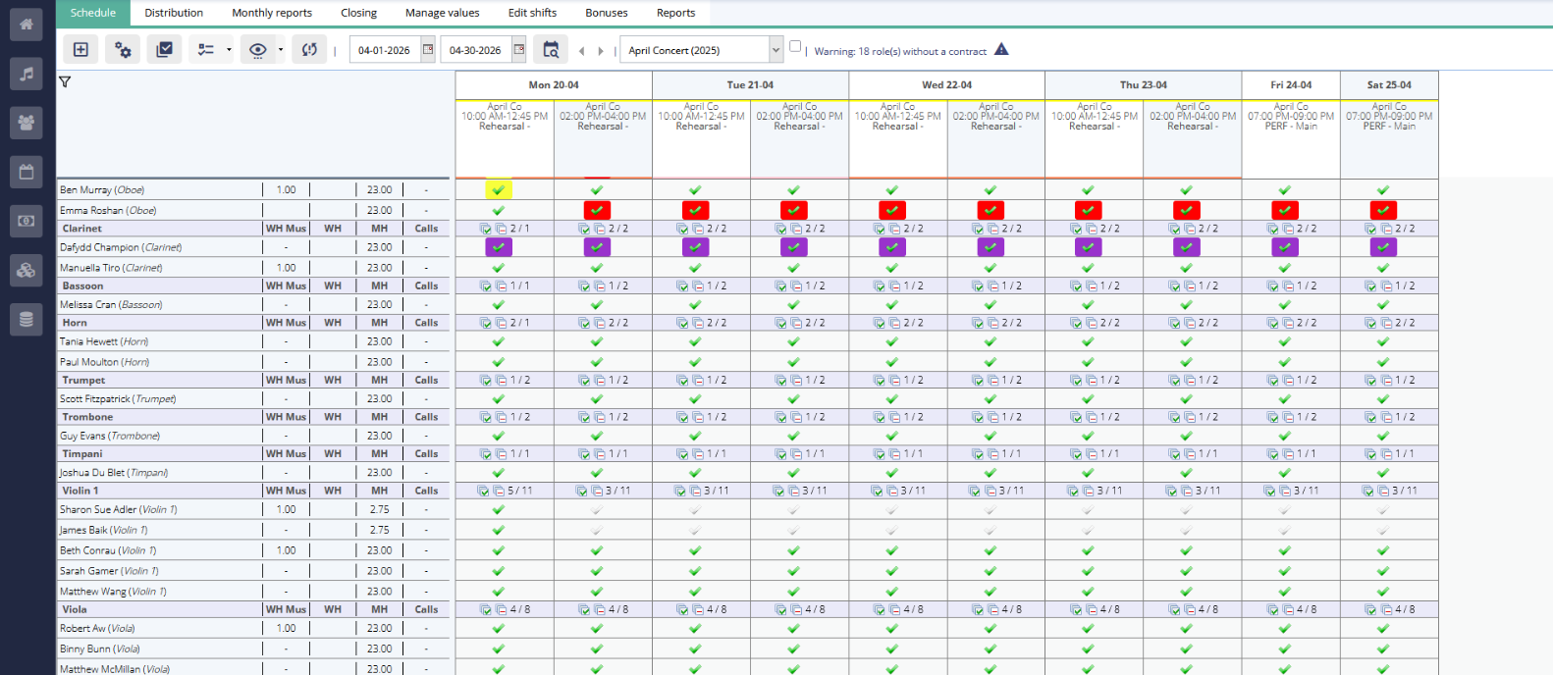Click the refresh sync toolbar icon
Viewport: 1553px width, 675px height.
tap(309, 50)
